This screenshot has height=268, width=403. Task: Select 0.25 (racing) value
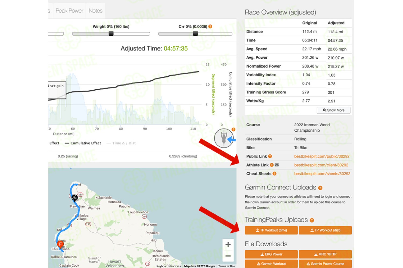point(68,156)
